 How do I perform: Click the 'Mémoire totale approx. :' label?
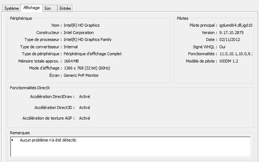40,61
